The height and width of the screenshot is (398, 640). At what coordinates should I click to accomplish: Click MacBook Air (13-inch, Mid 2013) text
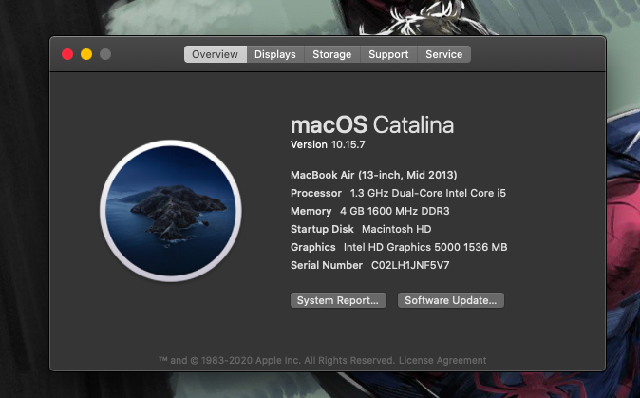pyautogui.click(x=374, y=175)
